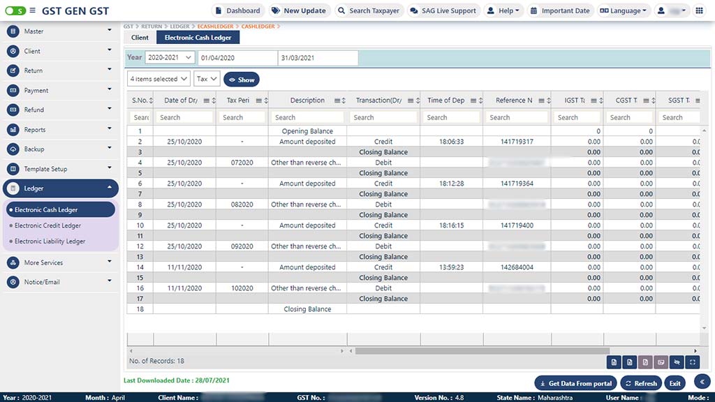This screenshot has height=402, width=715.
Task: Click the fullscreen expand icon below the table
Action: coord(692,362)
